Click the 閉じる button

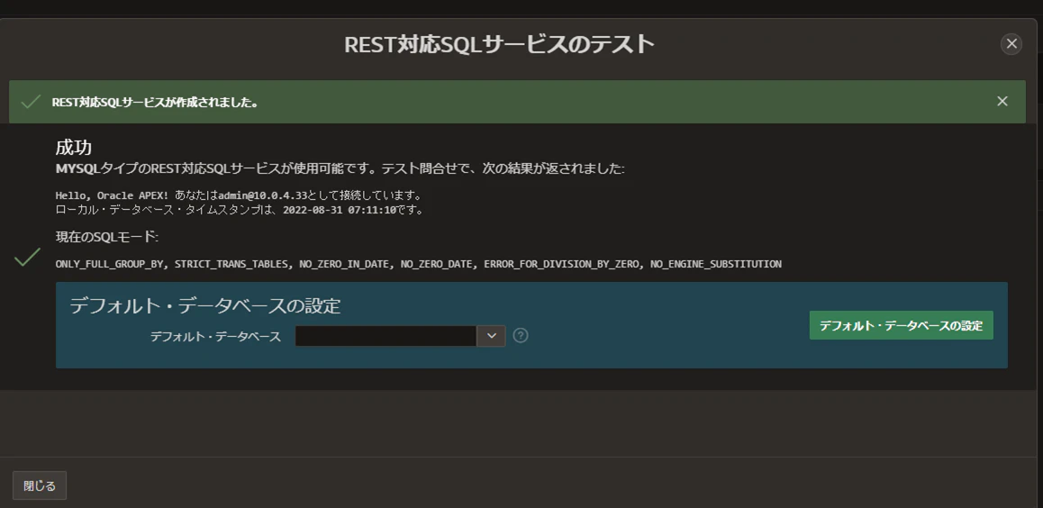(x=40, y=485)
